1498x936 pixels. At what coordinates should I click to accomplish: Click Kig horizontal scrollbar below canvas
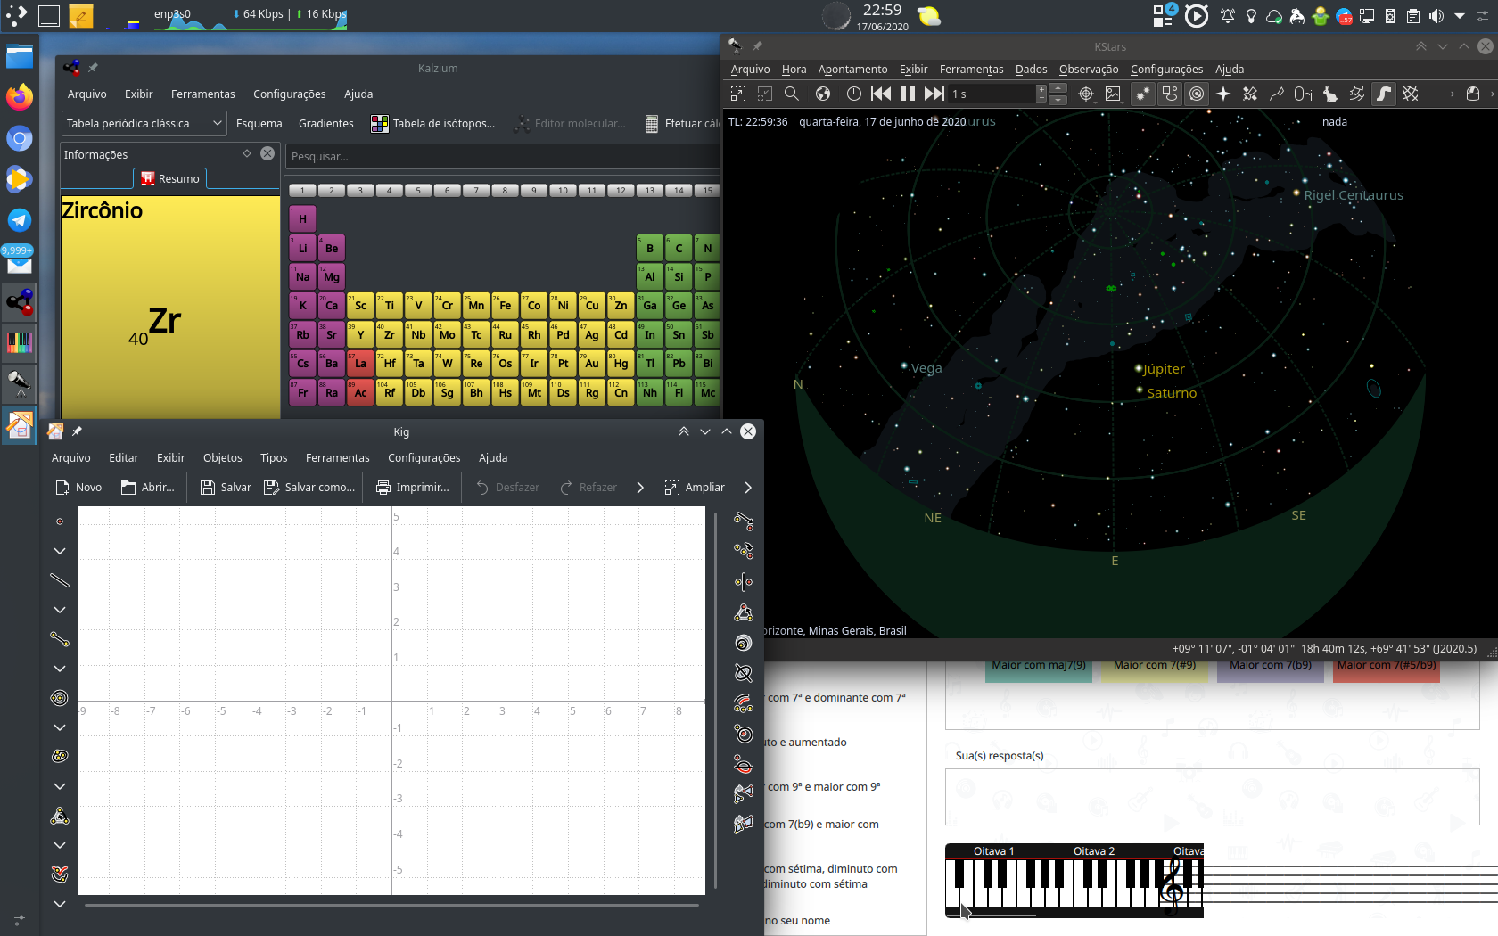tap(392, 905)
